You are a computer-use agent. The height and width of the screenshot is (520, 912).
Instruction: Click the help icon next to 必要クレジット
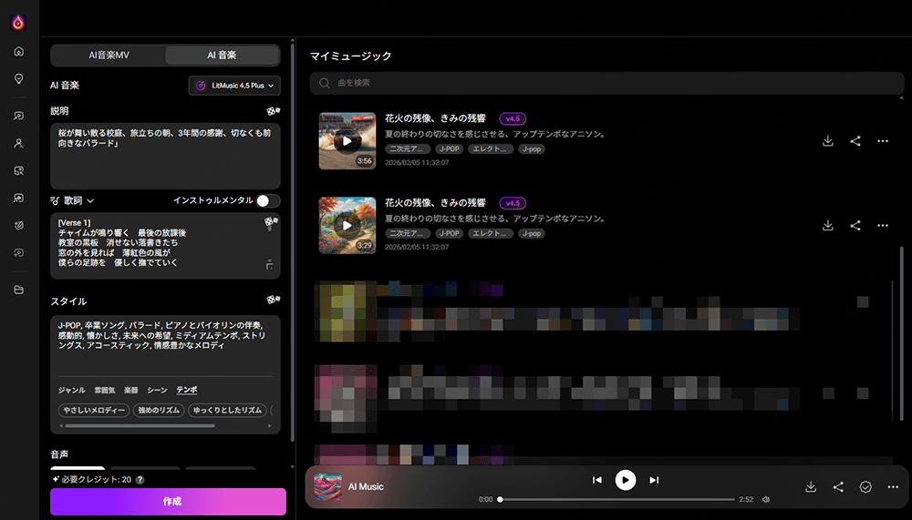point(140,480)
